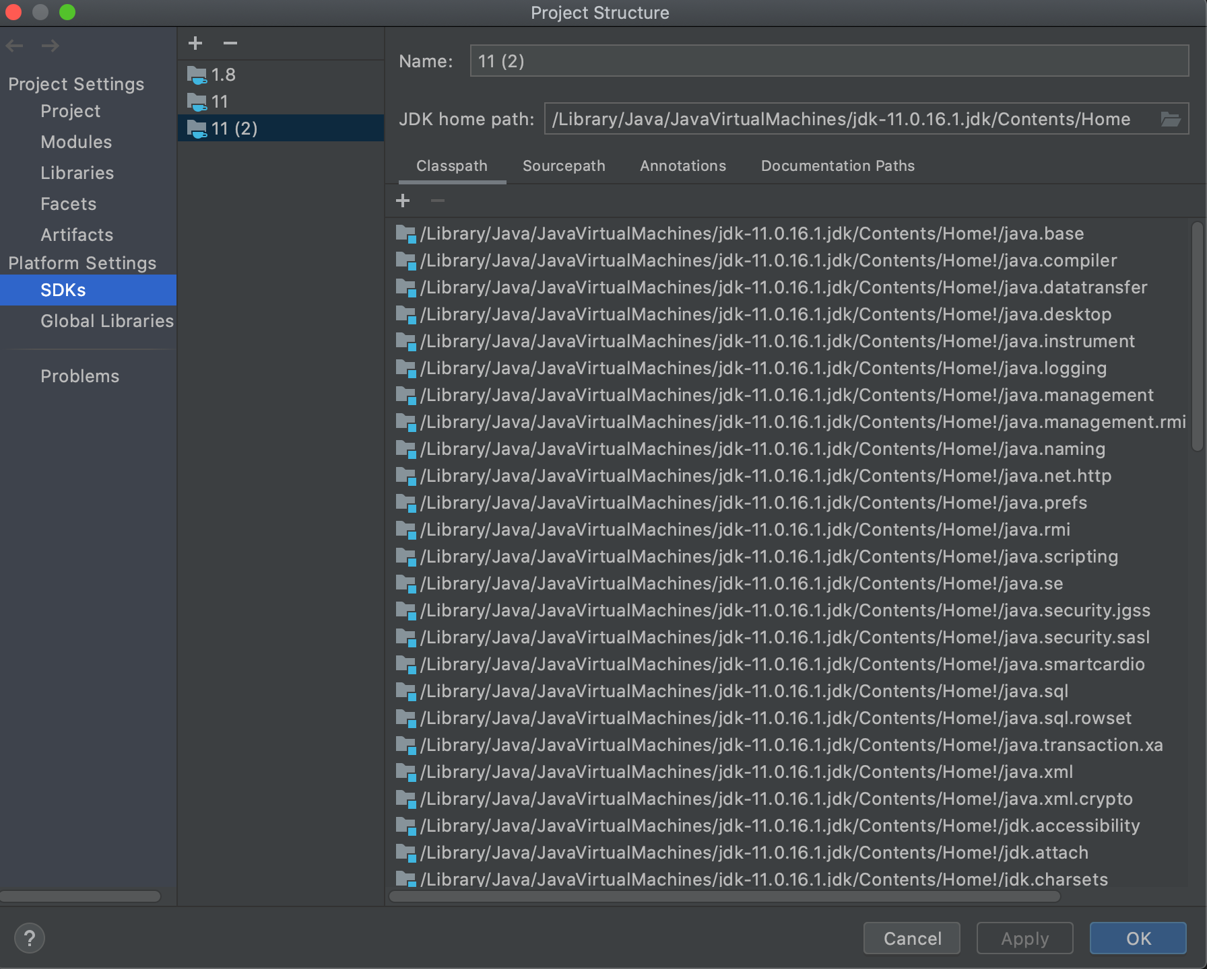Click the folder icon of java.desktop entry

pos(405,315)
